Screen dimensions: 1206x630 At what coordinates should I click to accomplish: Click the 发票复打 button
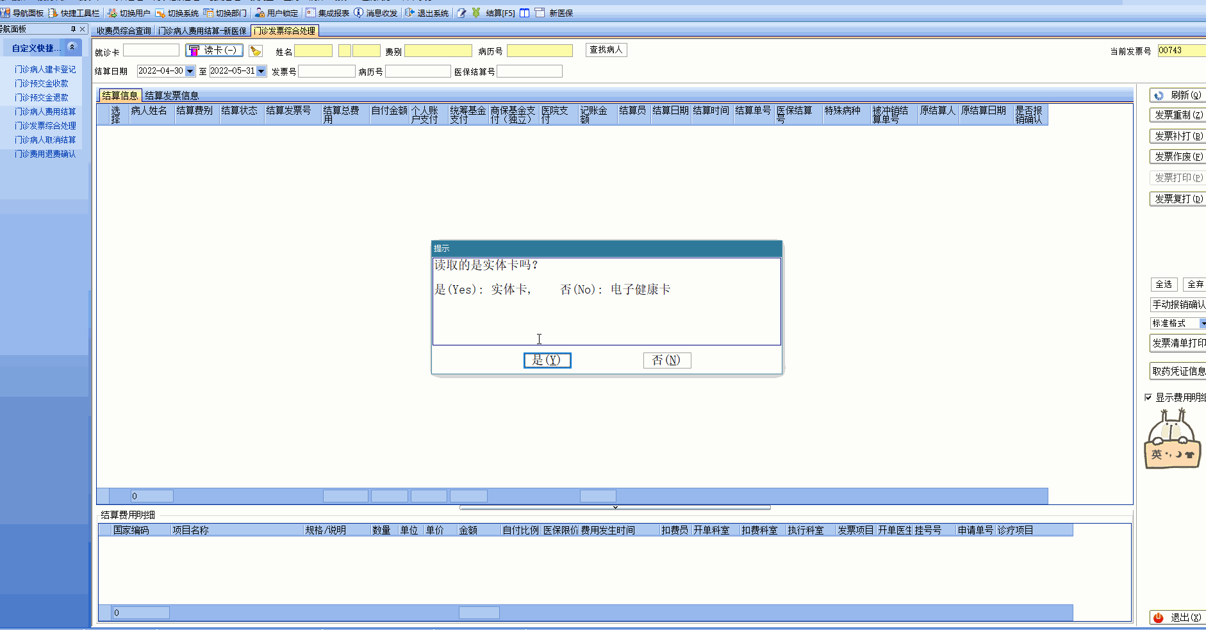click(x=1178, y=199)
